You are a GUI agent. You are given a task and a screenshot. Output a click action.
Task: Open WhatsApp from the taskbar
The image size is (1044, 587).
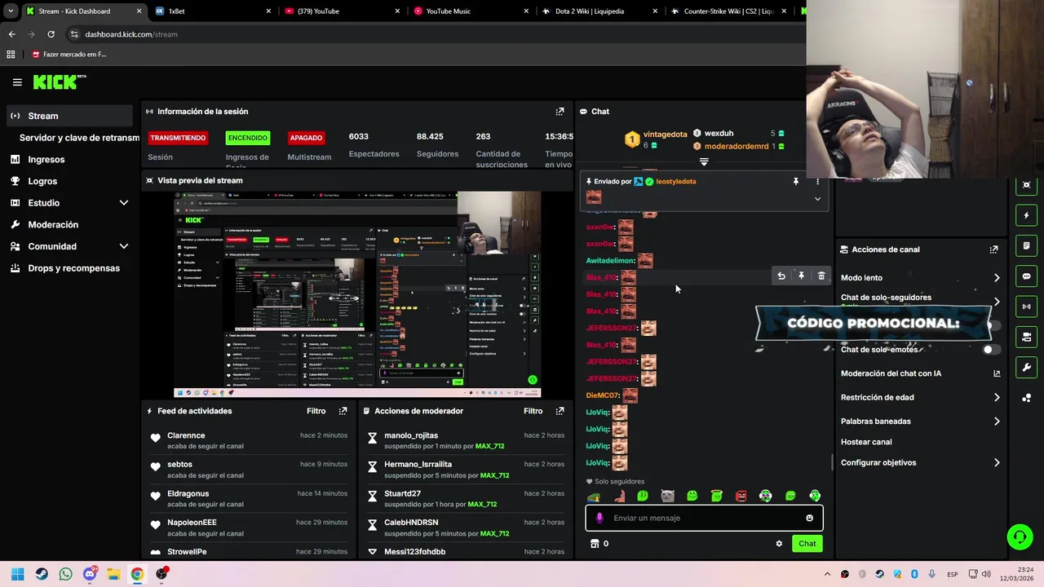[65, 574]
